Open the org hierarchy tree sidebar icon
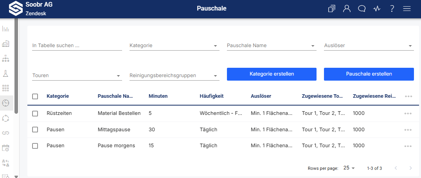Image resolution: width=421 pixels, height=178 pixels. tap(6, 58)
